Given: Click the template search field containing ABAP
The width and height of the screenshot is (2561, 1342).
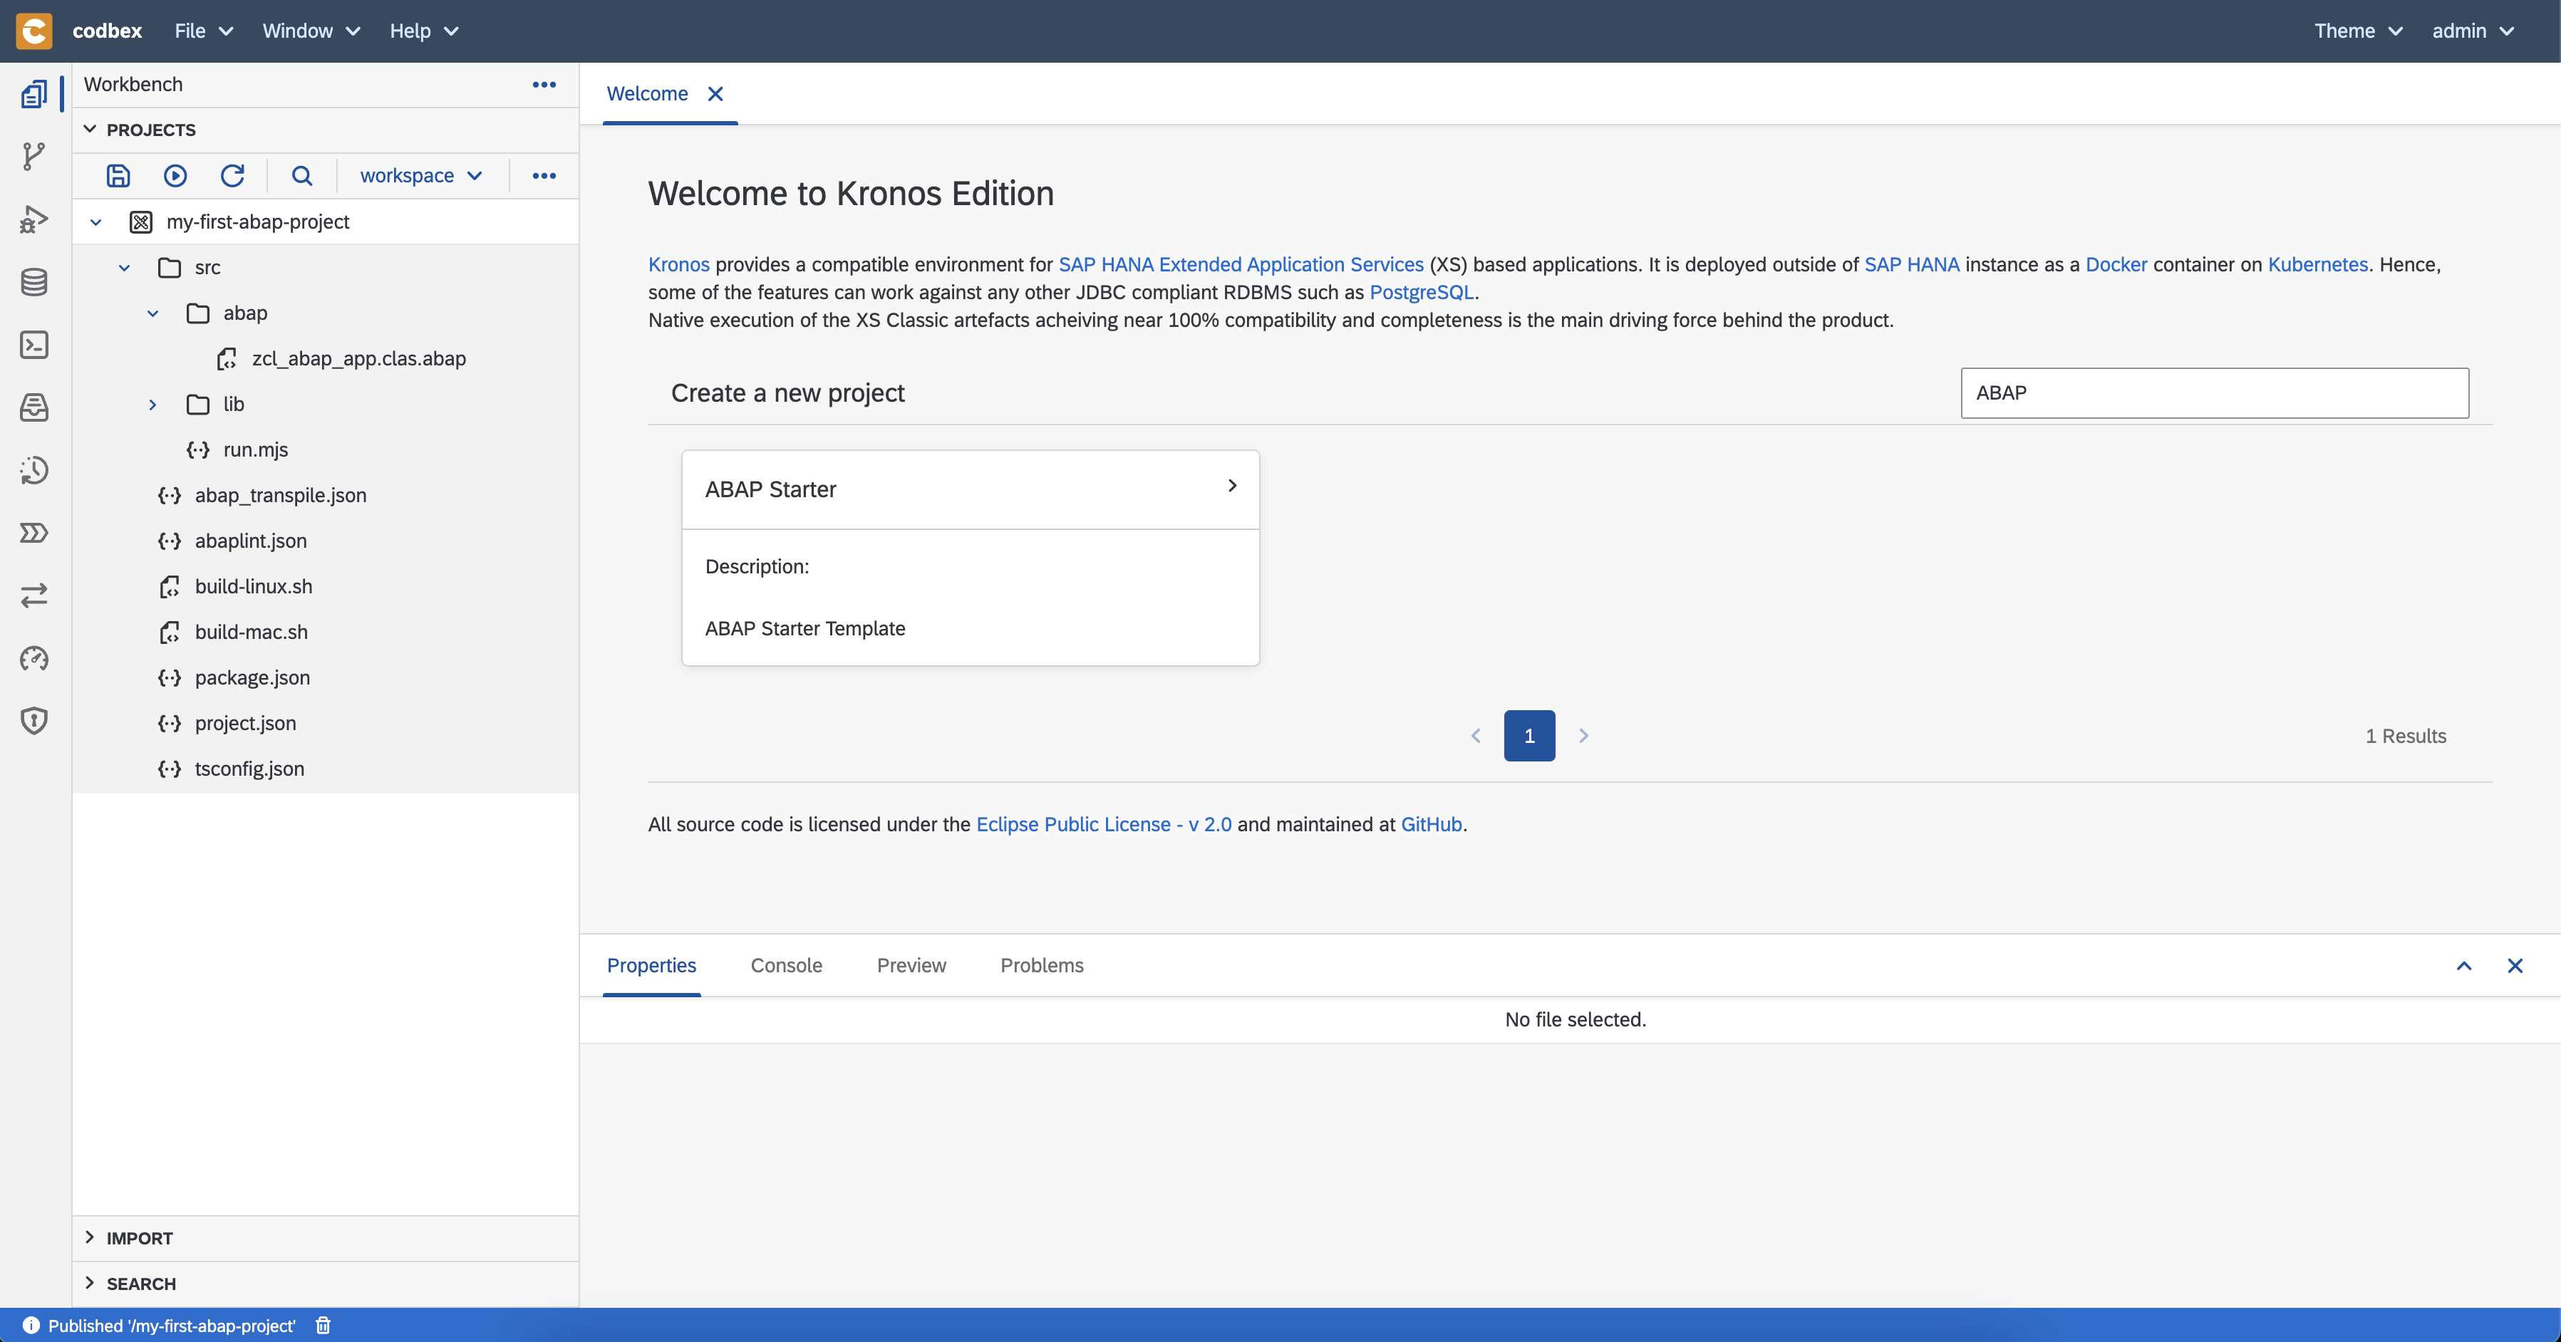Looking at the screenshot, I should pos(2214,392).
